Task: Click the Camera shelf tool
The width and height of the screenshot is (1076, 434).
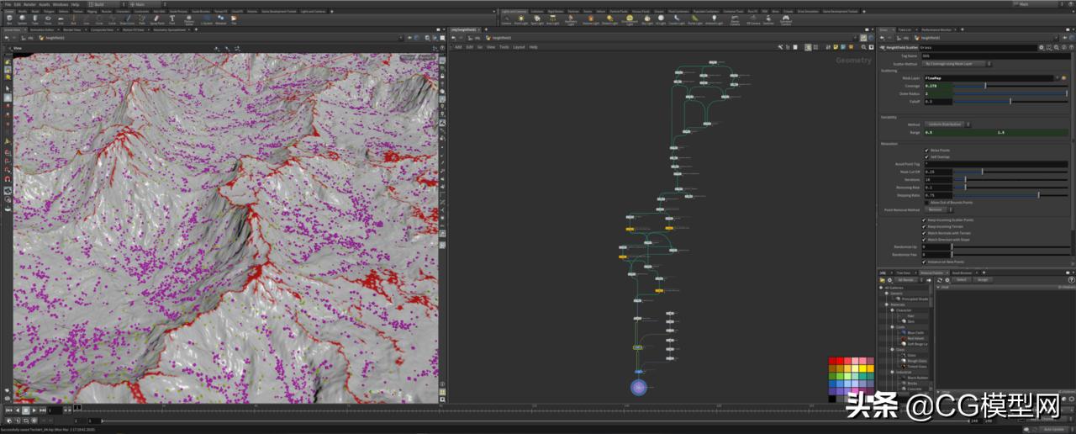Action: 506,19
